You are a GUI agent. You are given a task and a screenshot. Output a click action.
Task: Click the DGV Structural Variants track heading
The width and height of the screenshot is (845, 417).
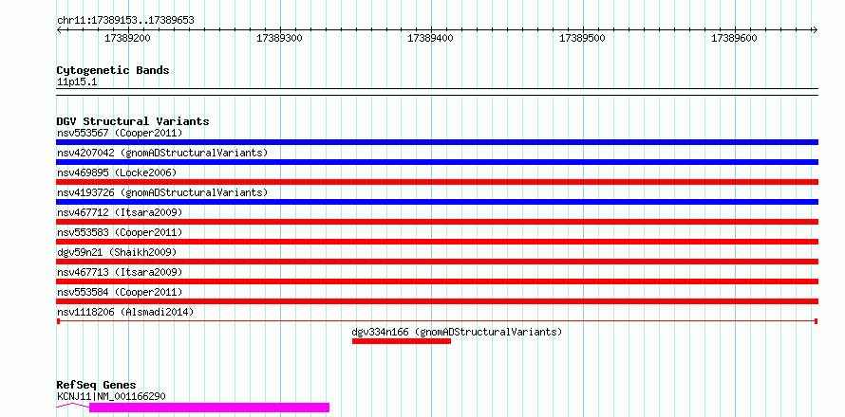133,121
